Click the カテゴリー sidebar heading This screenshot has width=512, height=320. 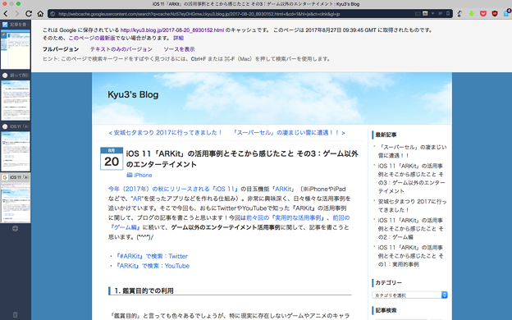pos(389,283)
